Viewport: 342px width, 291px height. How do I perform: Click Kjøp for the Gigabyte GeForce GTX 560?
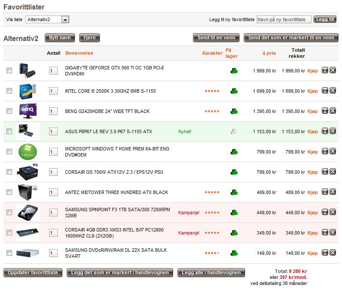point(313,71)
